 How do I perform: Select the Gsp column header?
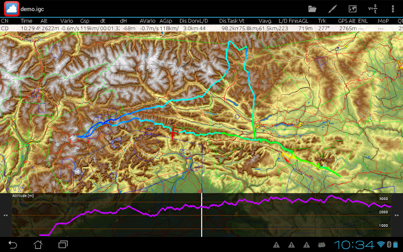[85, 21]
